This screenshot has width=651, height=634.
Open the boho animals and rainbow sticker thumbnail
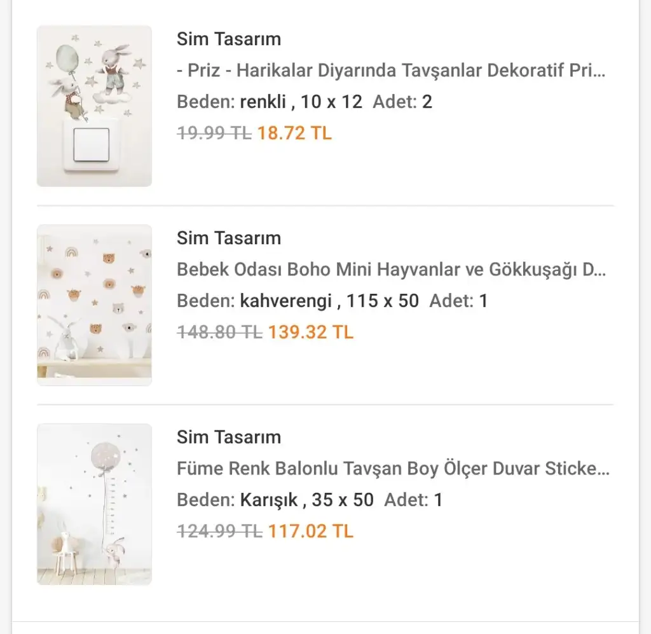(x=94, y=305)
